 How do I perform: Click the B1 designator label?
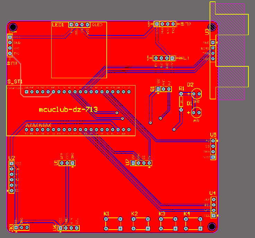coord(152,89)
